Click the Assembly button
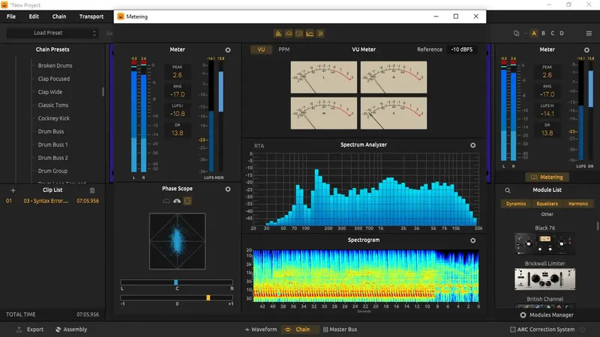The image size is (600, 337). pos(71,330)
